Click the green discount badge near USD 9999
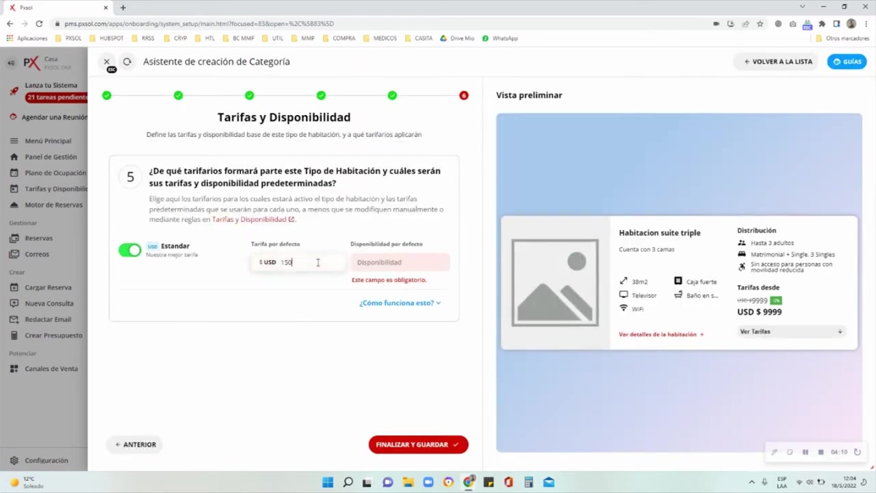The width and height of the screenshot is (876, 493). coord(775,300)
